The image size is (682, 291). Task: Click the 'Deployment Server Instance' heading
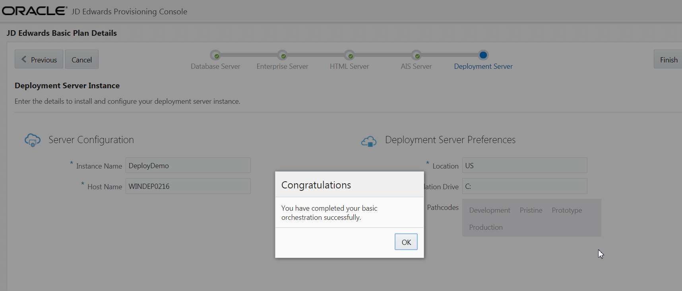(67, 85)
